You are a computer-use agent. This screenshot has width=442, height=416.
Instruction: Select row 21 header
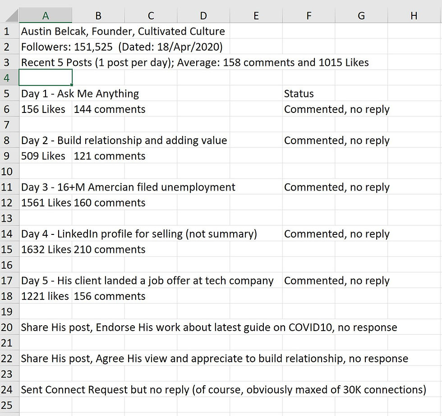point(9,343)
